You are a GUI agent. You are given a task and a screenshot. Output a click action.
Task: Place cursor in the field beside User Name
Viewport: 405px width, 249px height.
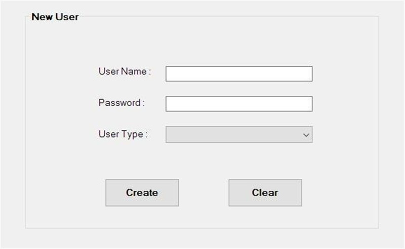(239, 74)
